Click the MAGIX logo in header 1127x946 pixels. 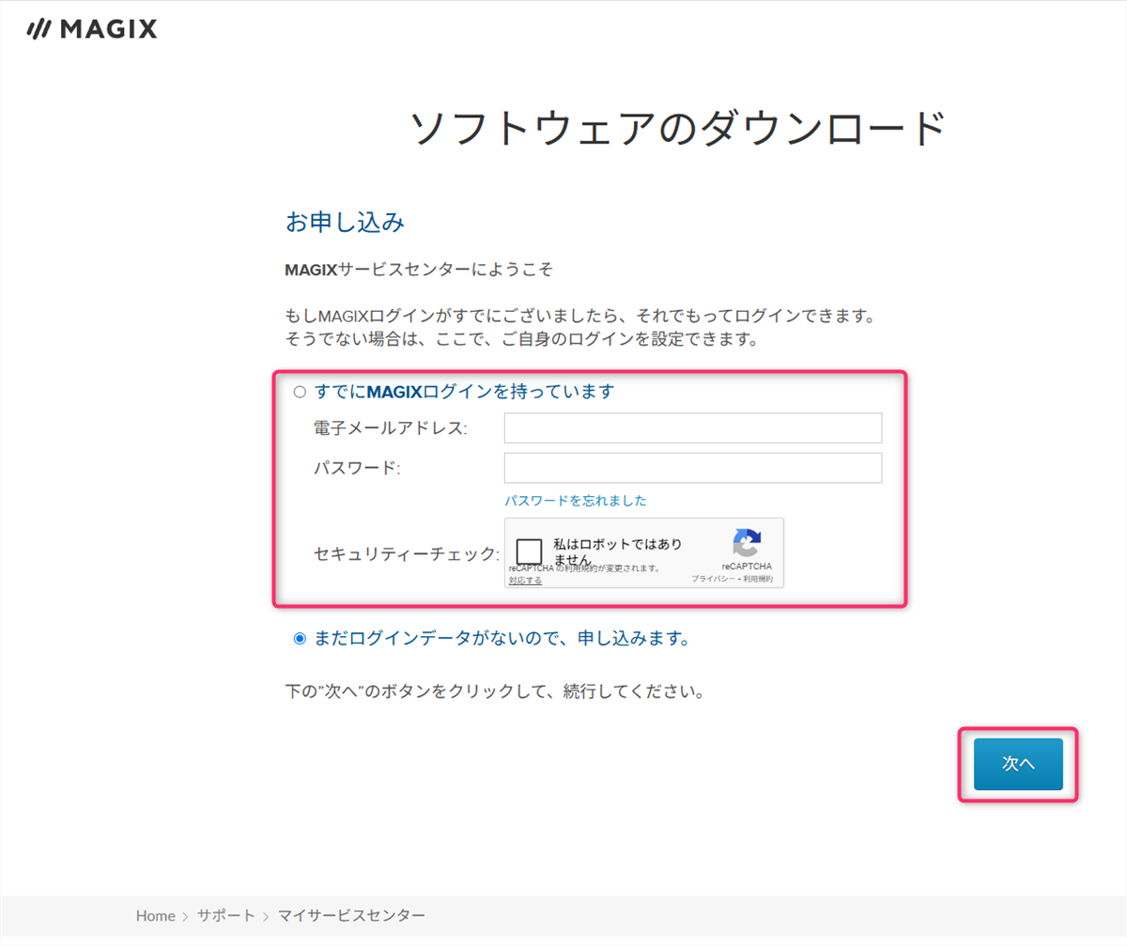92,30
